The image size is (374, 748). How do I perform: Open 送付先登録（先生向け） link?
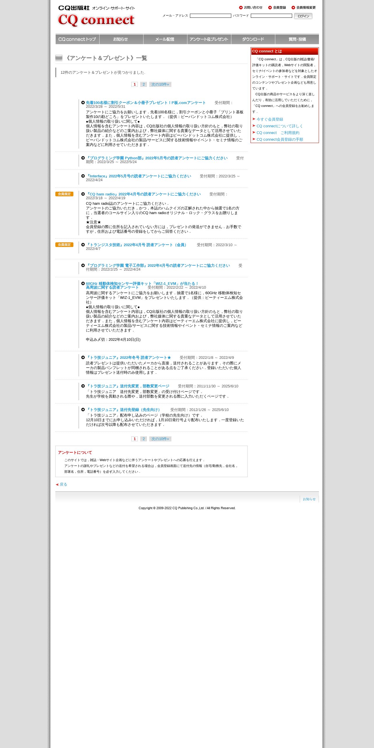point(124,410)
